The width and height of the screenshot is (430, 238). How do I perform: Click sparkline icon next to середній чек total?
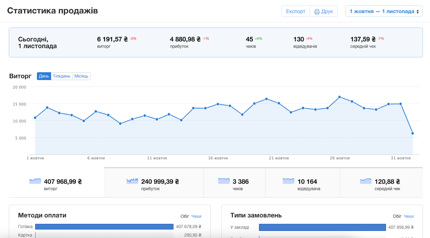[x=366, y=181]
